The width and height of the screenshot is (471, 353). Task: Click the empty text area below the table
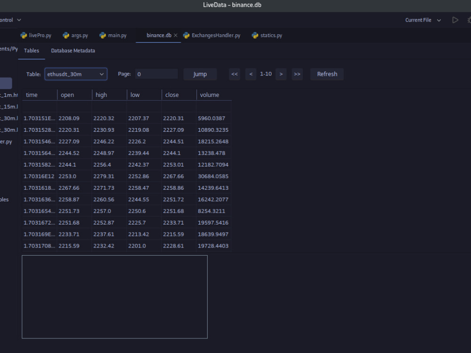pyautogui.click(x=115, y=297)
